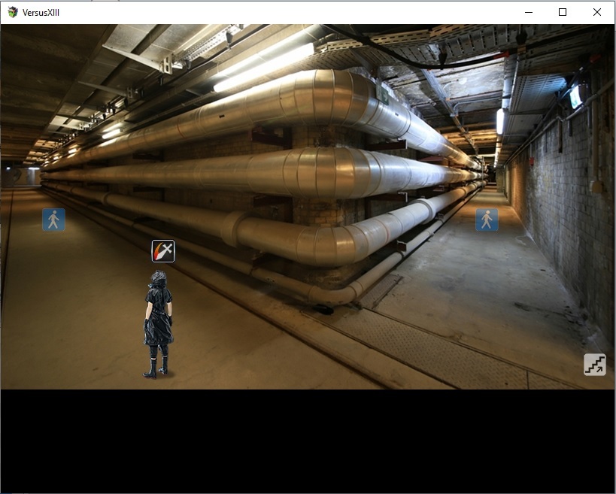Screen dimensions: 616x494
Task: Click the walk icon on the right corridor
Action: click(487, 220)
